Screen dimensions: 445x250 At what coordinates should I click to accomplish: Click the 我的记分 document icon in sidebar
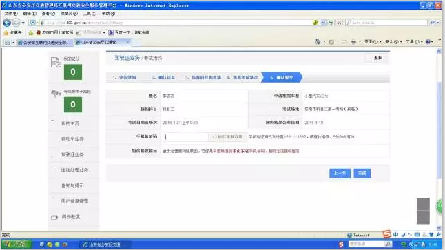tap(56, 63)
